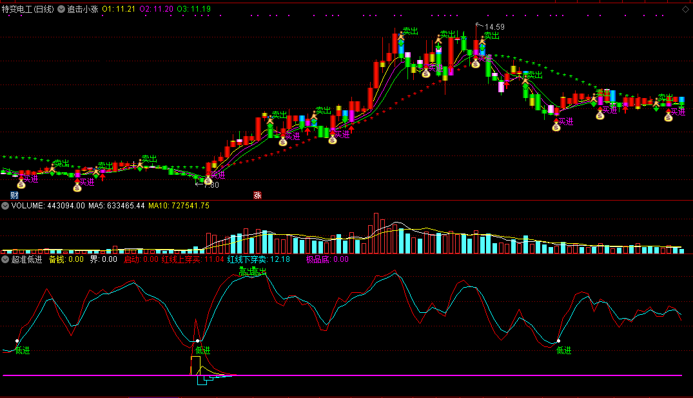Click the 红线下穿卖: 12.18 reading
Image resolution: width=693 pixels, height=398 pixels.
(x=259, y=259)
